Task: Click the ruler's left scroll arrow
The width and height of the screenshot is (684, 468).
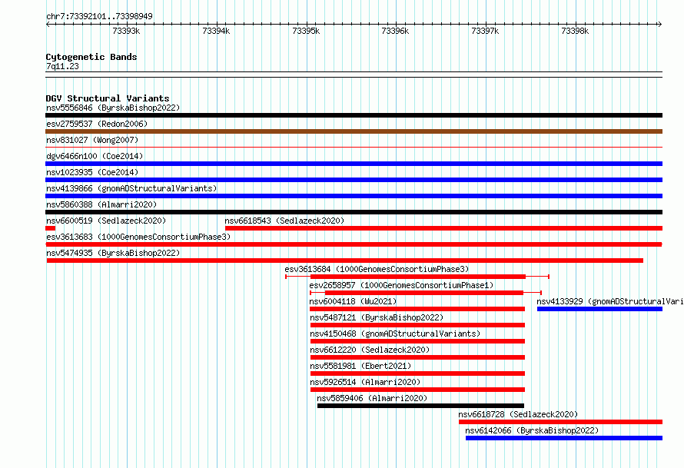Action: (x=48, y=24)
